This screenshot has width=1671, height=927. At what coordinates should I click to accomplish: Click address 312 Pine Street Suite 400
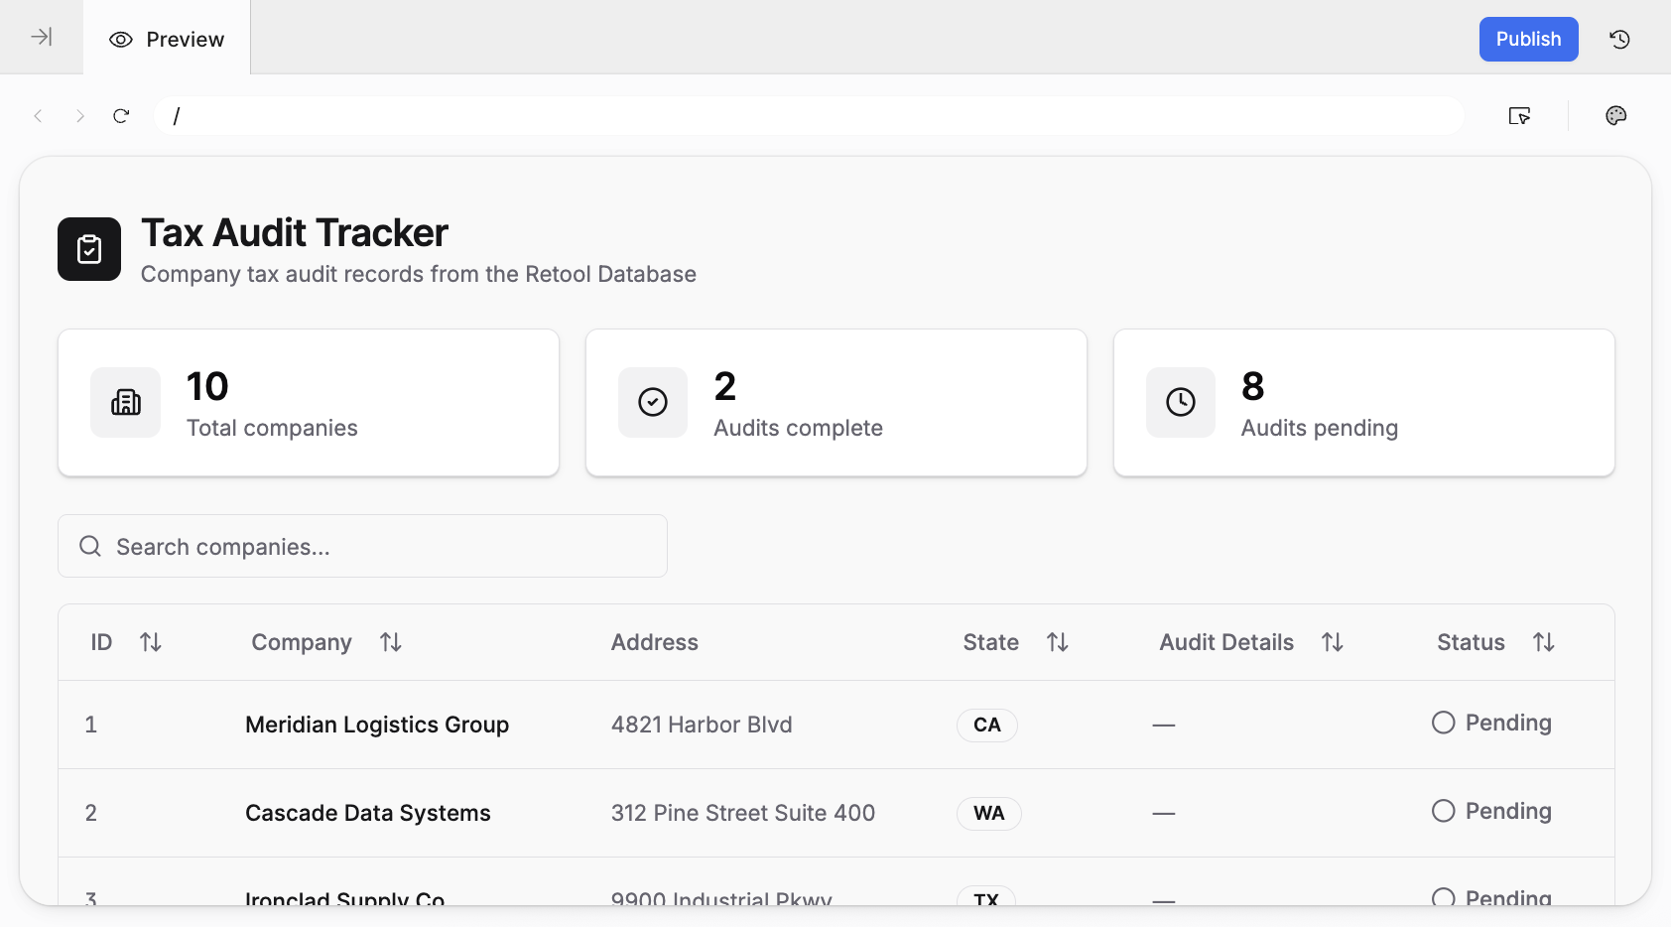coord(743,813)
